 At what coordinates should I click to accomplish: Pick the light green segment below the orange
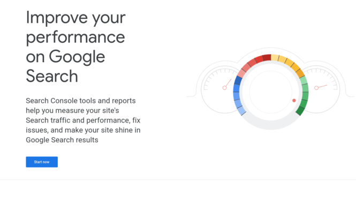click(x=304, y=80)
